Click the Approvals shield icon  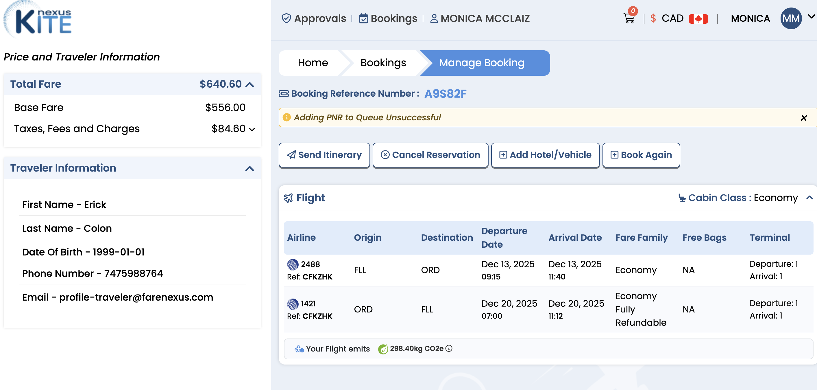[286, 19]
